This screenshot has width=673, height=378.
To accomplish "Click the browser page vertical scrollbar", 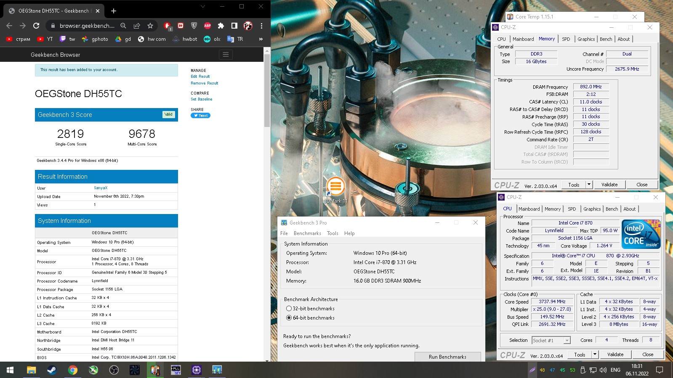I will coord(267,91).
